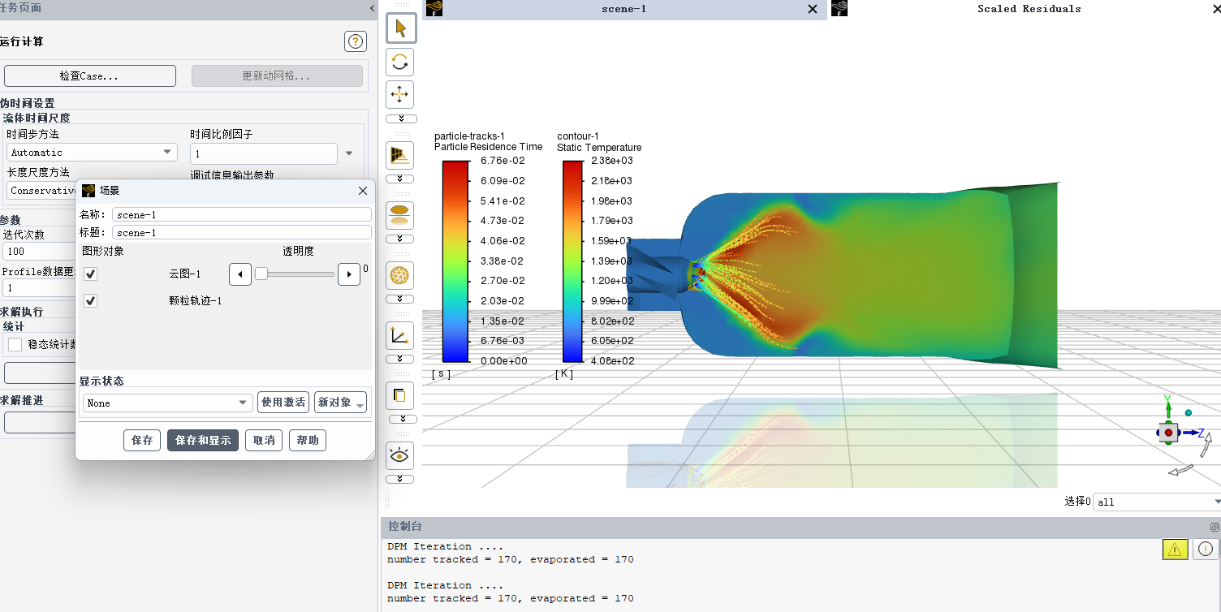Toggle the 云图-1 checkbox
The height and width of the screenshot is (612, 1221).
point(91,274)
